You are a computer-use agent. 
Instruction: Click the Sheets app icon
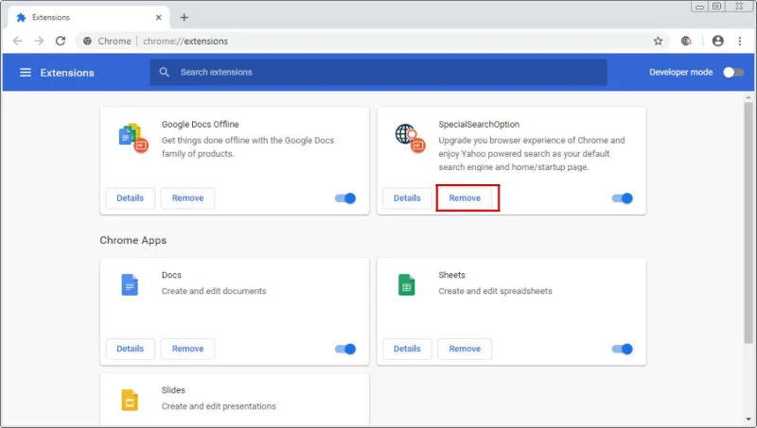point(407,284)
